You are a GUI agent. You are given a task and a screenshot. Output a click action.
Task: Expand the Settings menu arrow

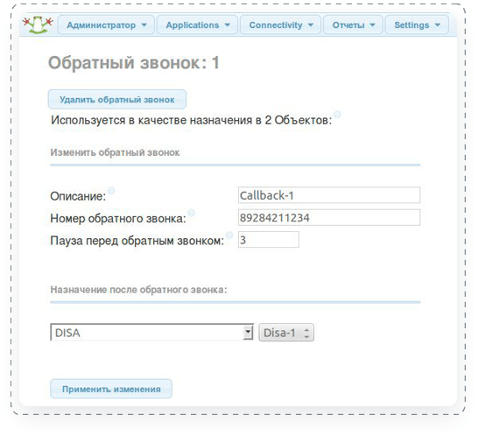pyautogui.click(x=438, y=25)
